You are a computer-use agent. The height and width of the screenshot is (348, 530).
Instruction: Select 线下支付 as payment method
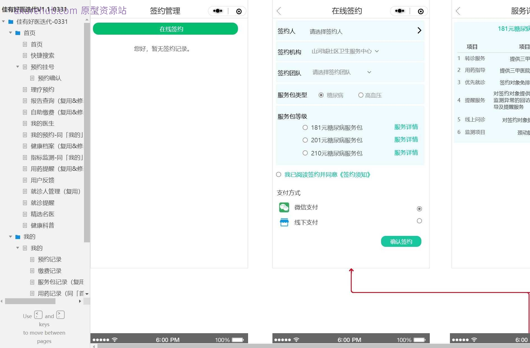point(419,221)
